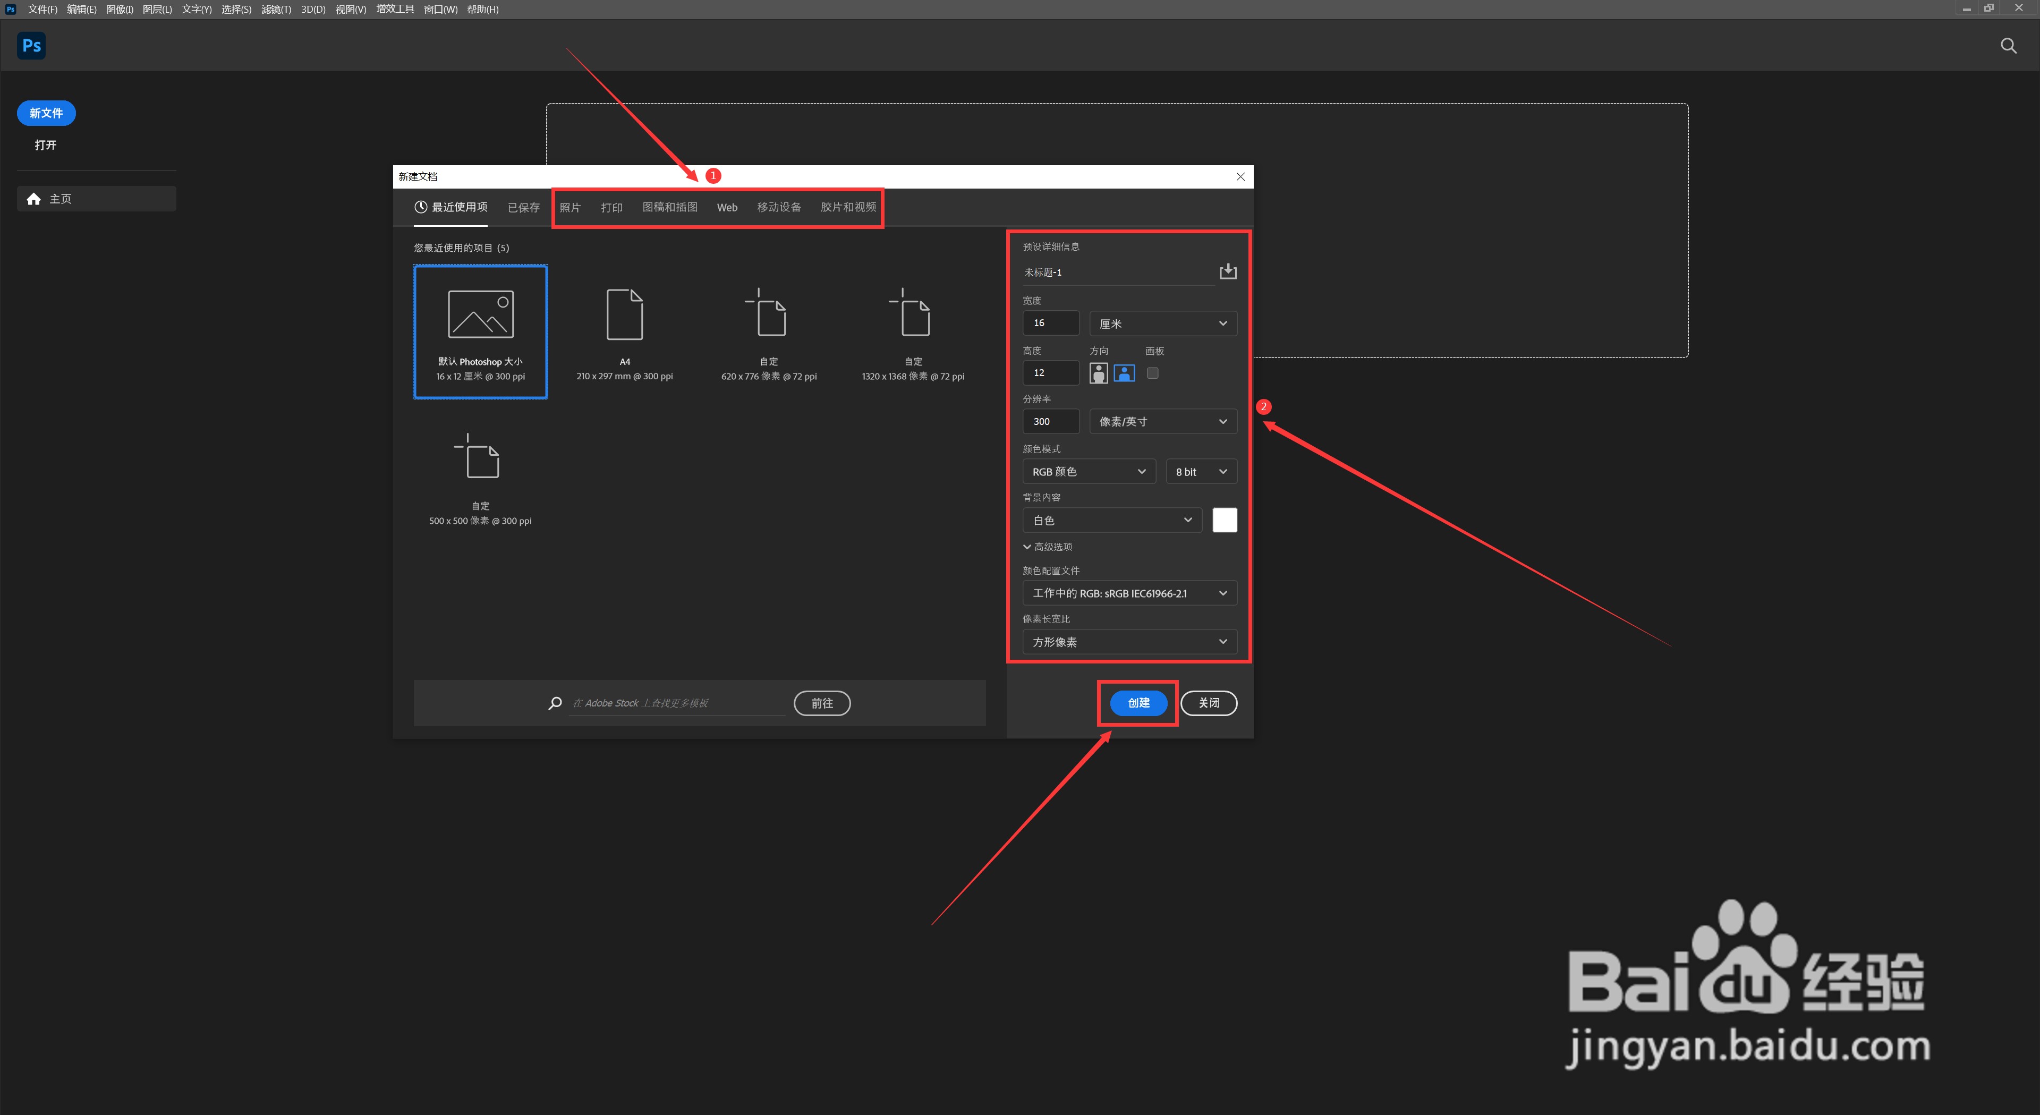Image resolution: width=2040 pixels, height=1115 pixels.
Task: Open the 8 bit depth dropdown
Action: point(1201,471)
